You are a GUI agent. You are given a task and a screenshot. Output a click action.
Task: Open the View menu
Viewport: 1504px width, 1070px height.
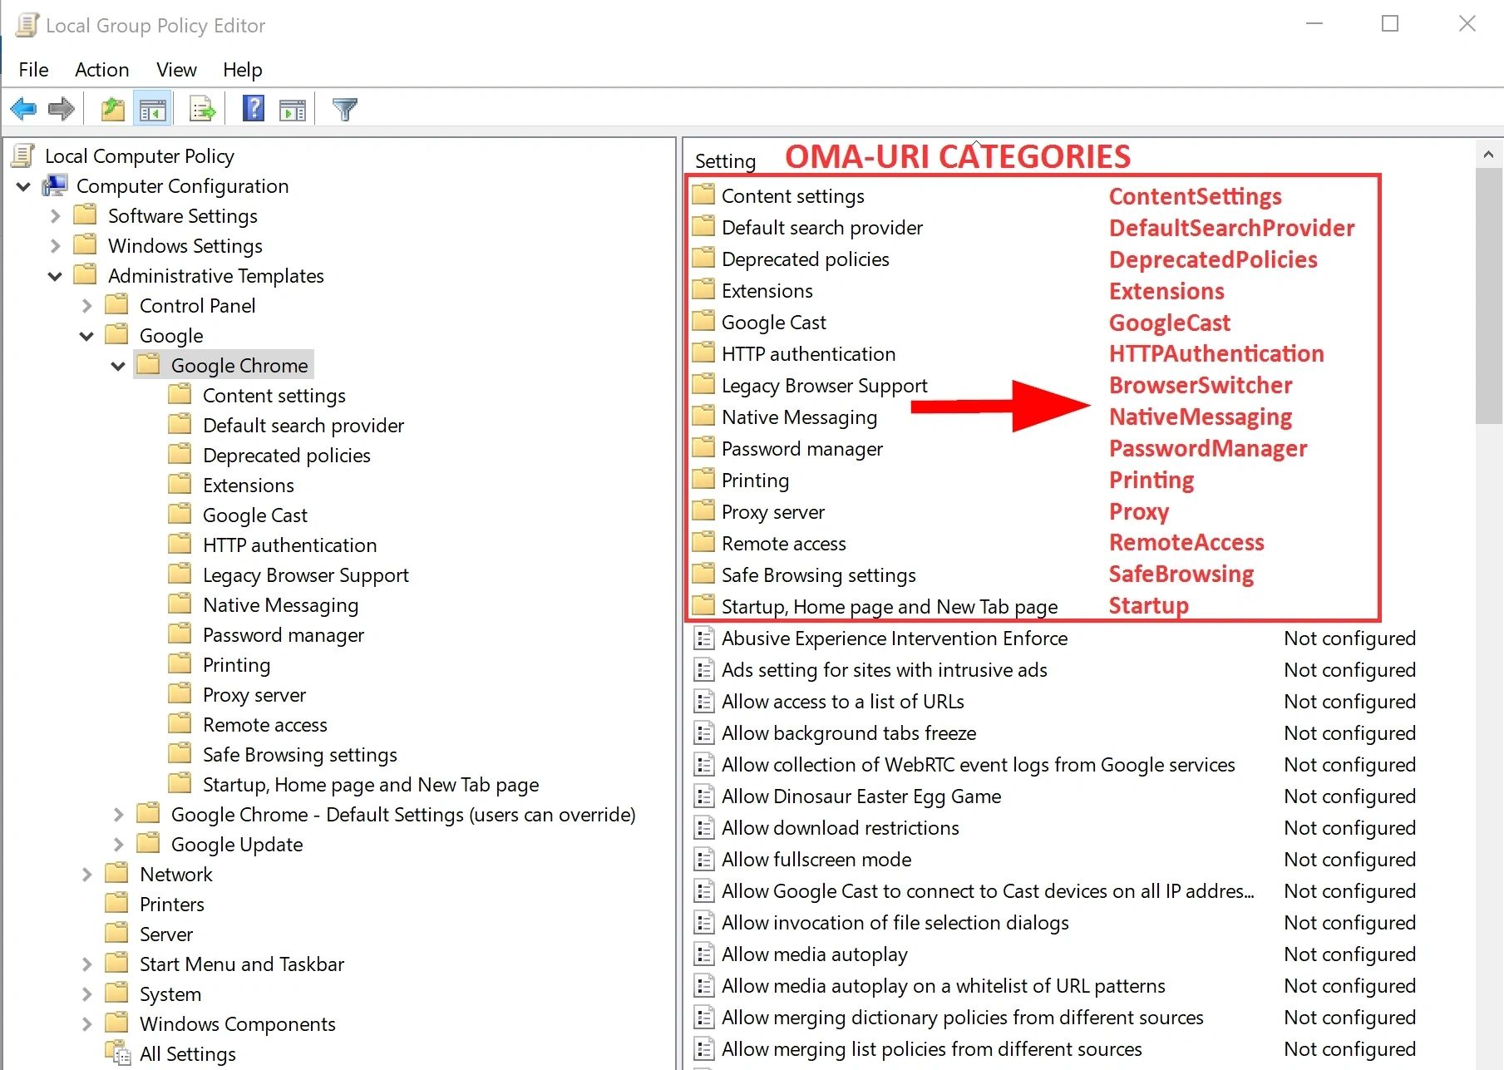click(x=176, y=70)
